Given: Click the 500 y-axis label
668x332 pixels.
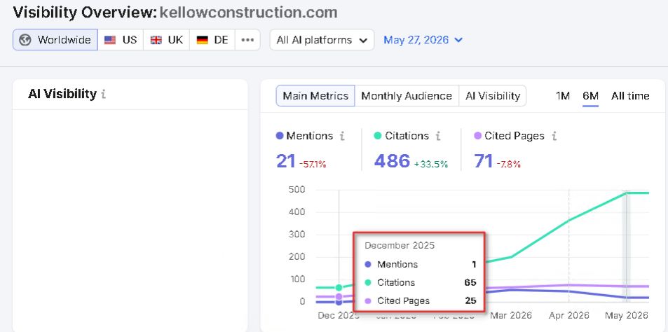Looking at the screenshot, I should (x=296, y=189).
